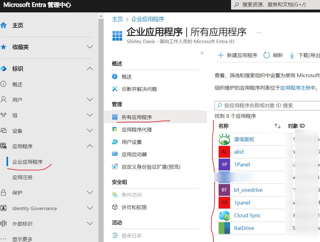Click the diamond icon beside 标识
This screenshot has width=320, height=242.
pos(3,68)
